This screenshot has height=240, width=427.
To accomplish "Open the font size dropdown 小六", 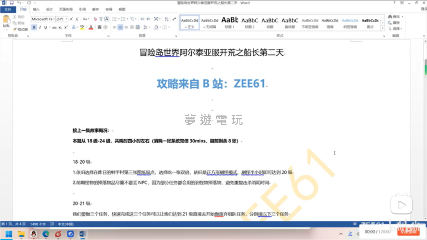I will pos(62,19).
